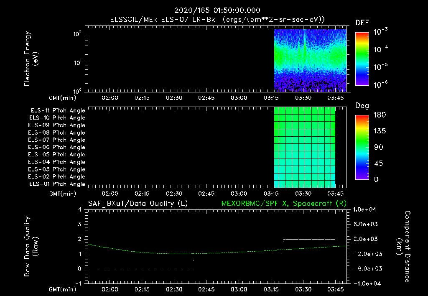This screenshot has width=428, height=296.
Task: Select ELS-05 Pitch Angle label
Action: 56,155
